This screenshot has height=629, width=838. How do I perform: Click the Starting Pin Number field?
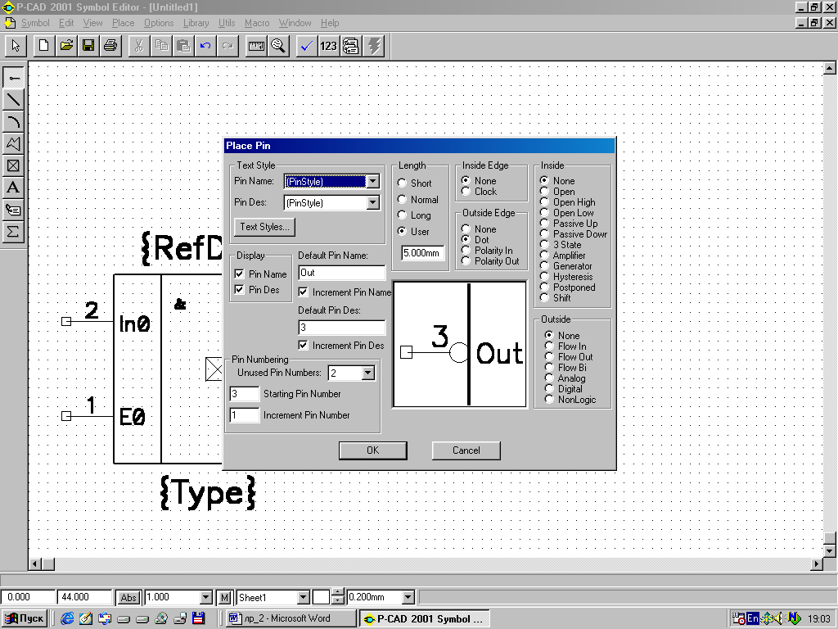tap(244, 394)
